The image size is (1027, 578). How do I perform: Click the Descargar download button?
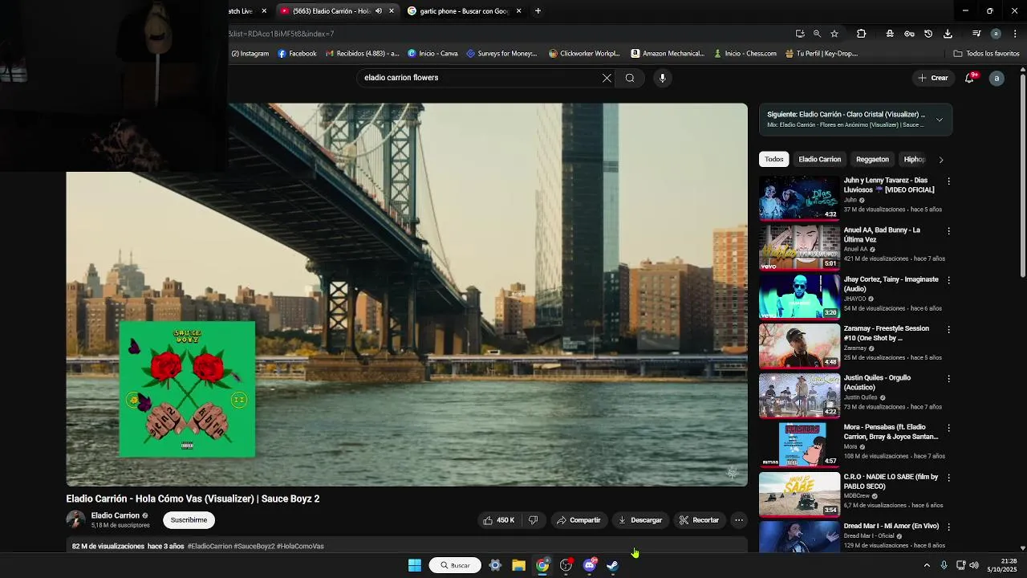pos(640,520)
